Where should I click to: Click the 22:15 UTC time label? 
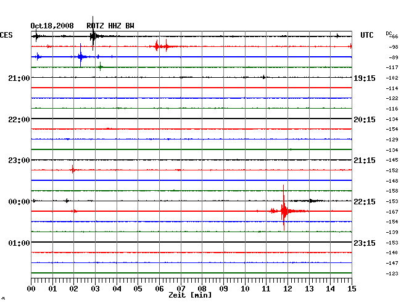tap(365, 202)
